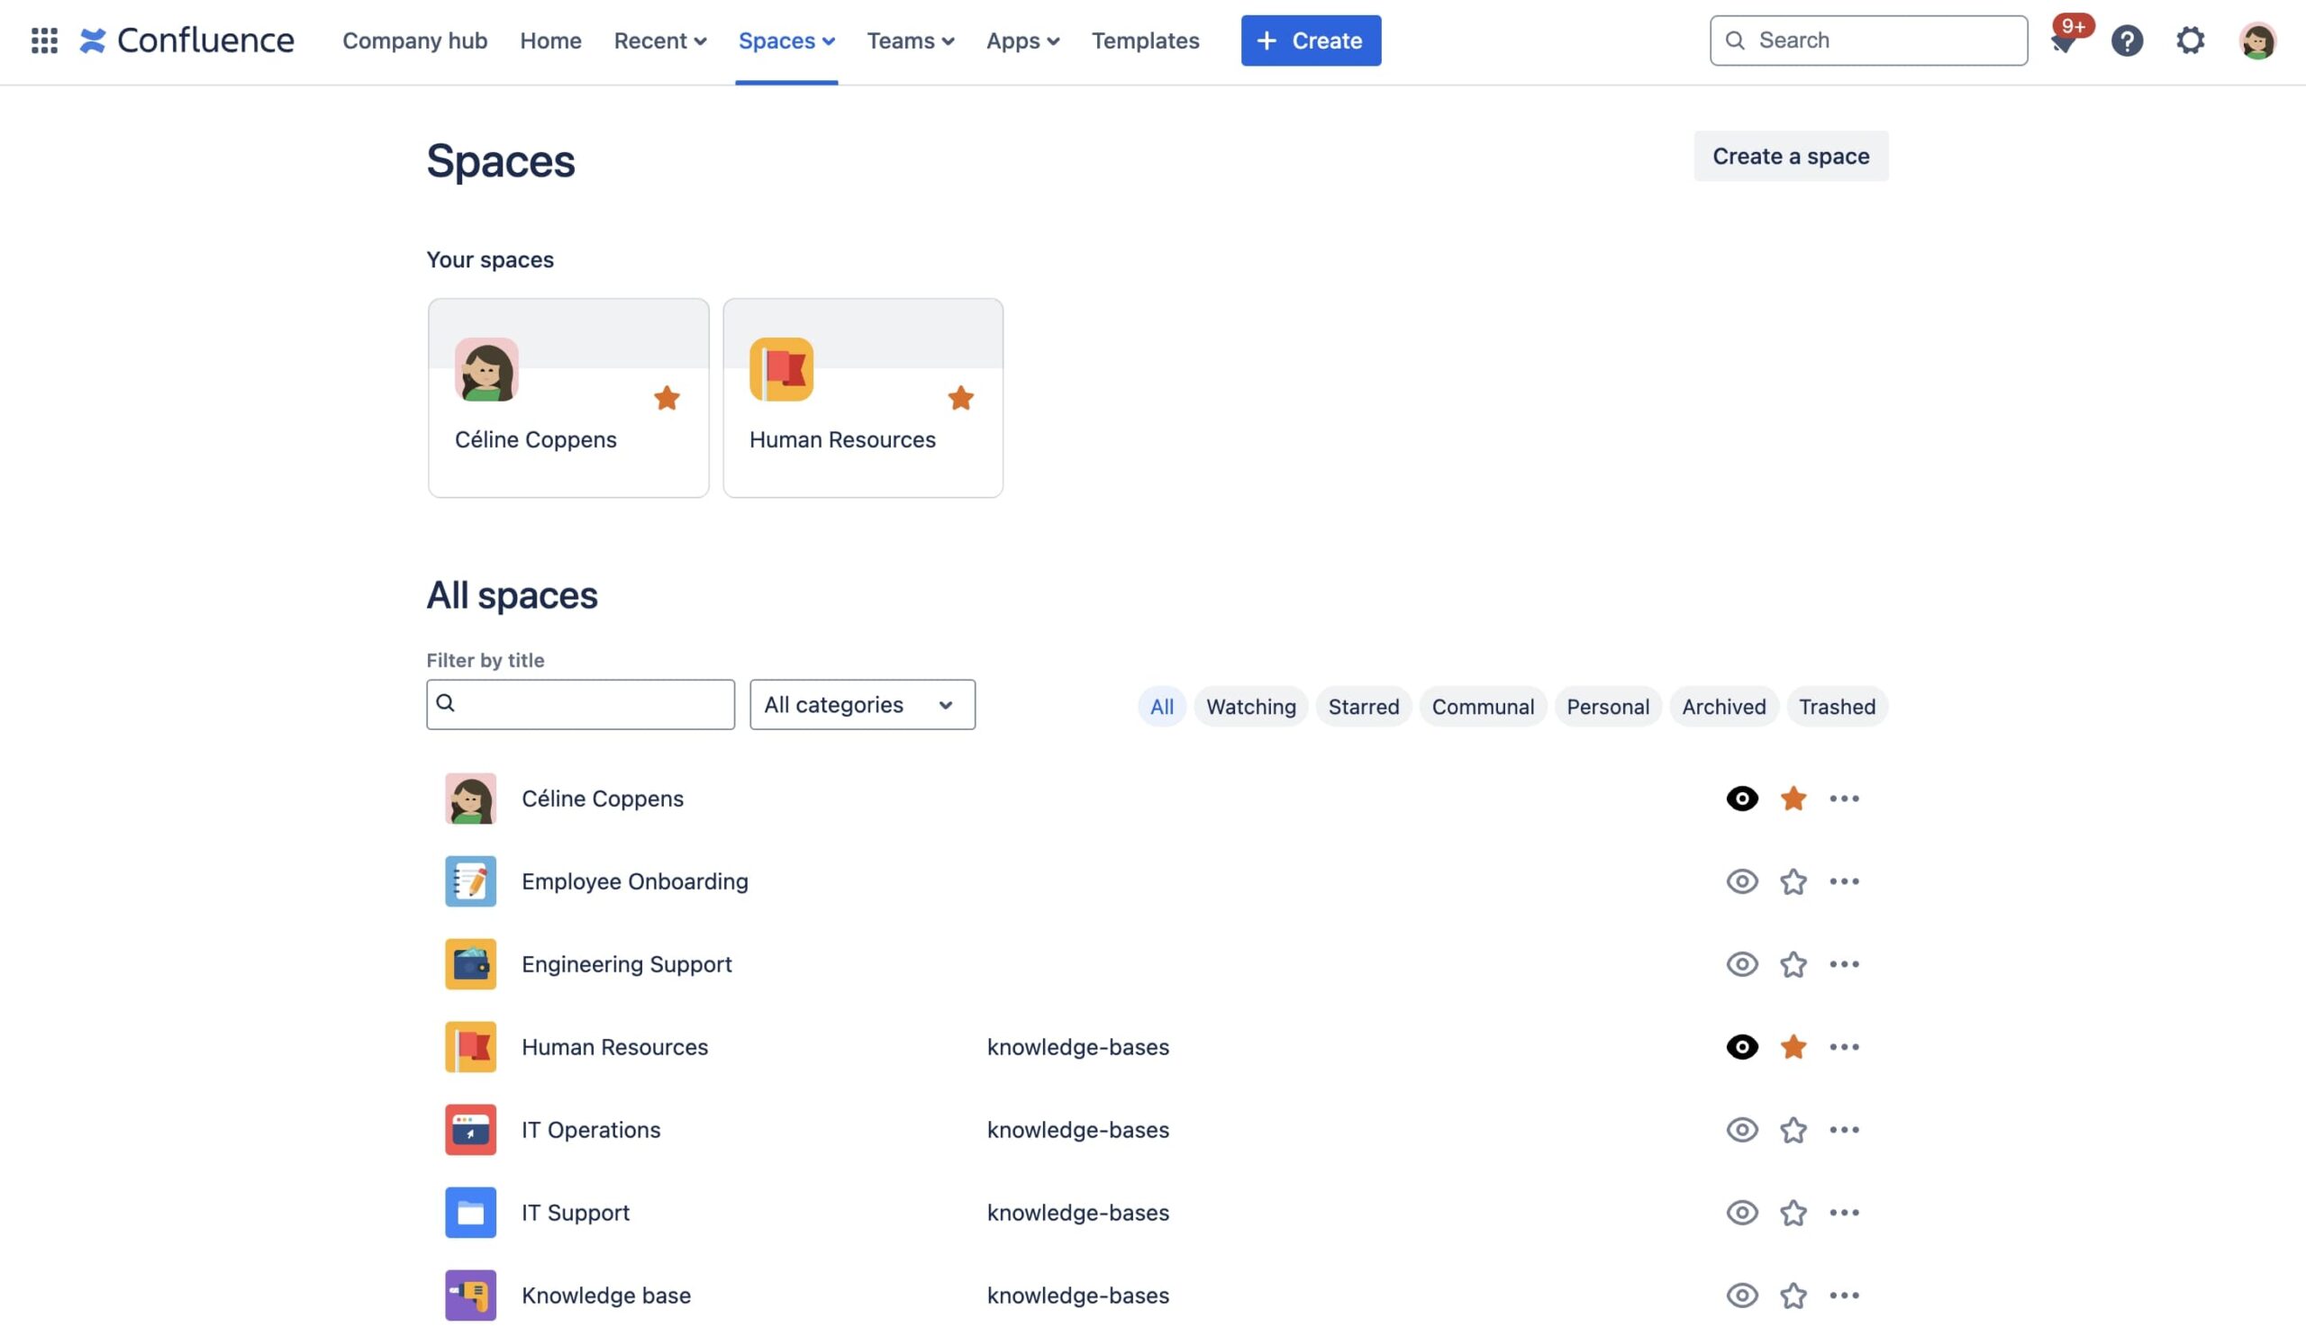The width and height of the screenshot is (2306, 1336).
Task: Open the help question mark icon
Action: point(2127,41)
